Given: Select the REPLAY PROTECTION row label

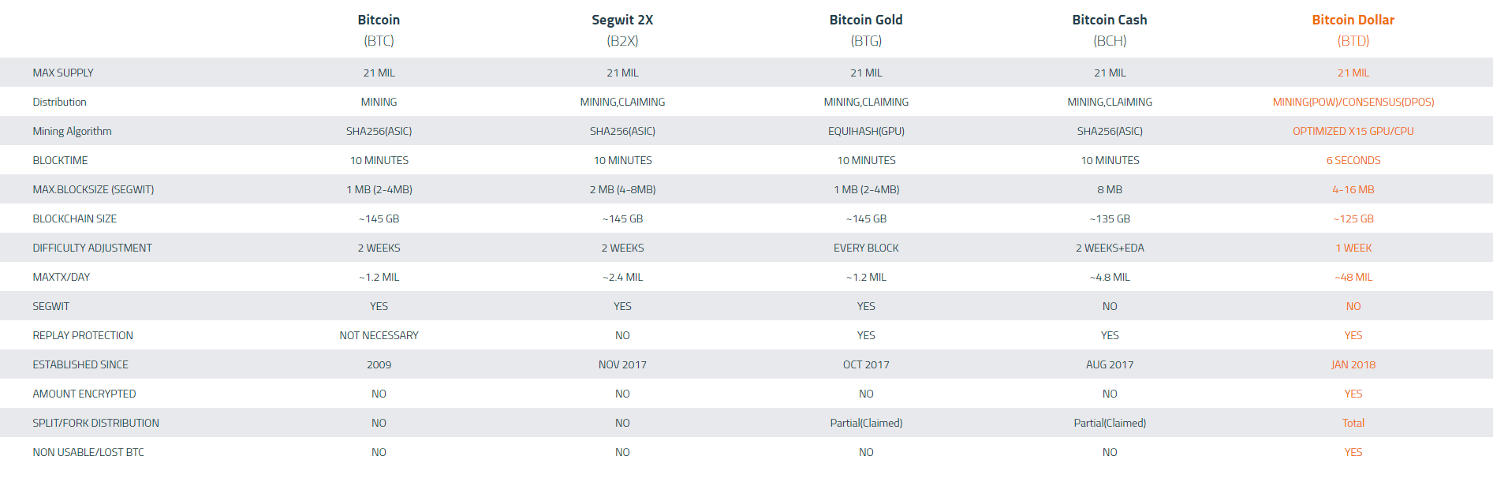Looking at the screenshot, I should [83, 335].
